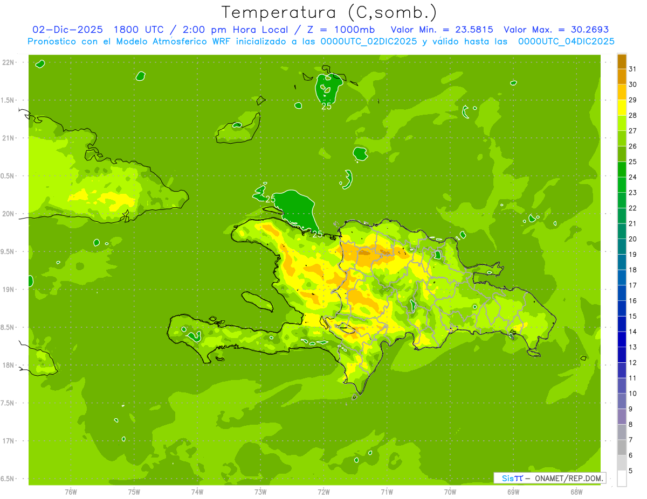Click the "1.5N" latitude label
This screenshot has width=647, height=499.
(x=8, y=100)
